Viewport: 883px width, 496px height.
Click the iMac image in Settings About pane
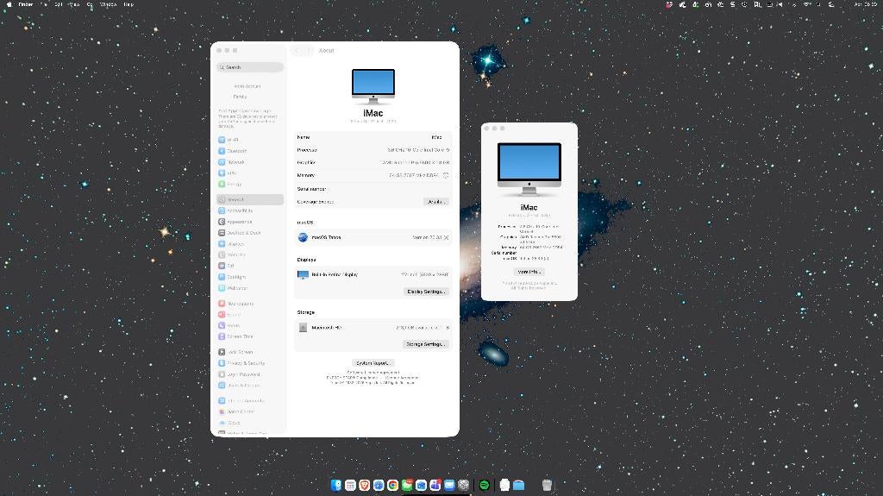[373, 87]
